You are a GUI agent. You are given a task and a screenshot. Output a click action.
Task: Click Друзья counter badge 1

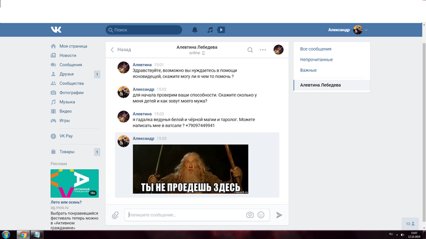click(x=97, y=74)
